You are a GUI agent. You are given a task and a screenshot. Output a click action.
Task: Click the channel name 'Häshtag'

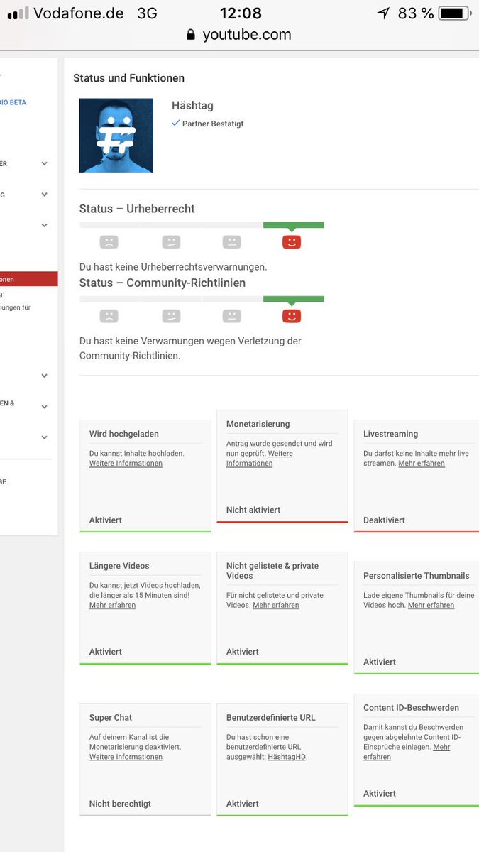[192, 106]
